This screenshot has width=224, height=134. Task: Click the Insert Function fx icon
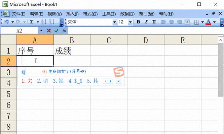point(64,30)
